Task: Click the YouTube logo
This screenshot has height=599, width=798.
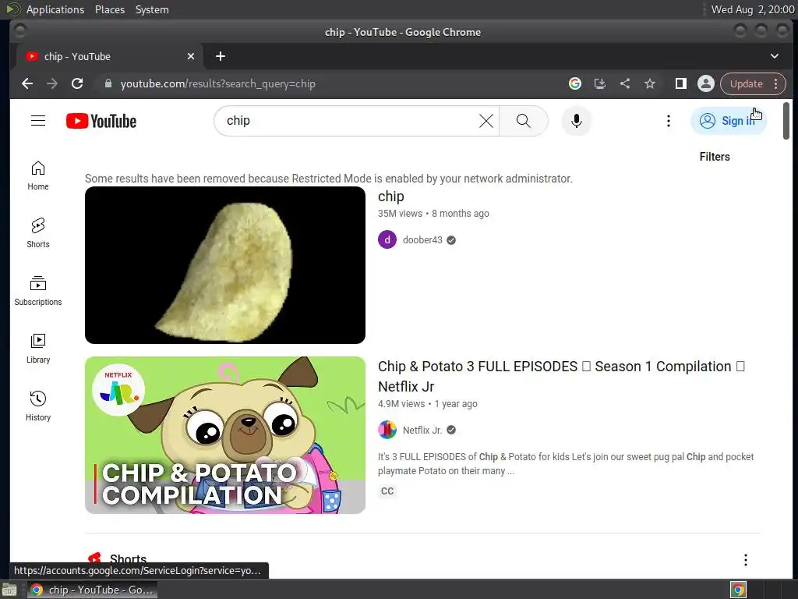Action: coord(101,121)
